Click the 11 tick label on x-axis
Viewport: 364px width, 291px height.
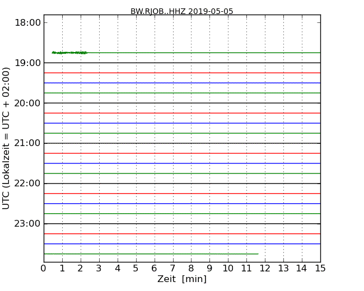point(246,268)
